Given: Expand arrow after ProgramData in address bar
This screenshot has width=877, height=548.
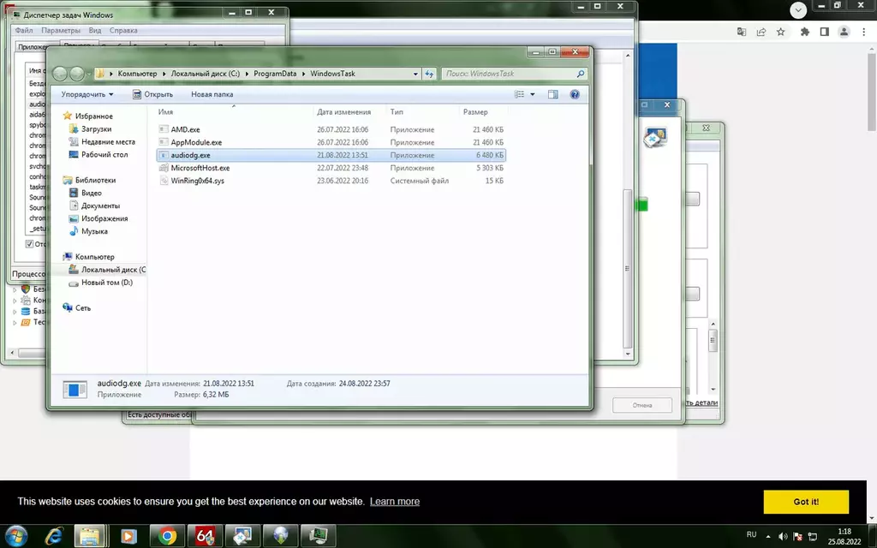Looking at the screenshot, I should 302,74.
